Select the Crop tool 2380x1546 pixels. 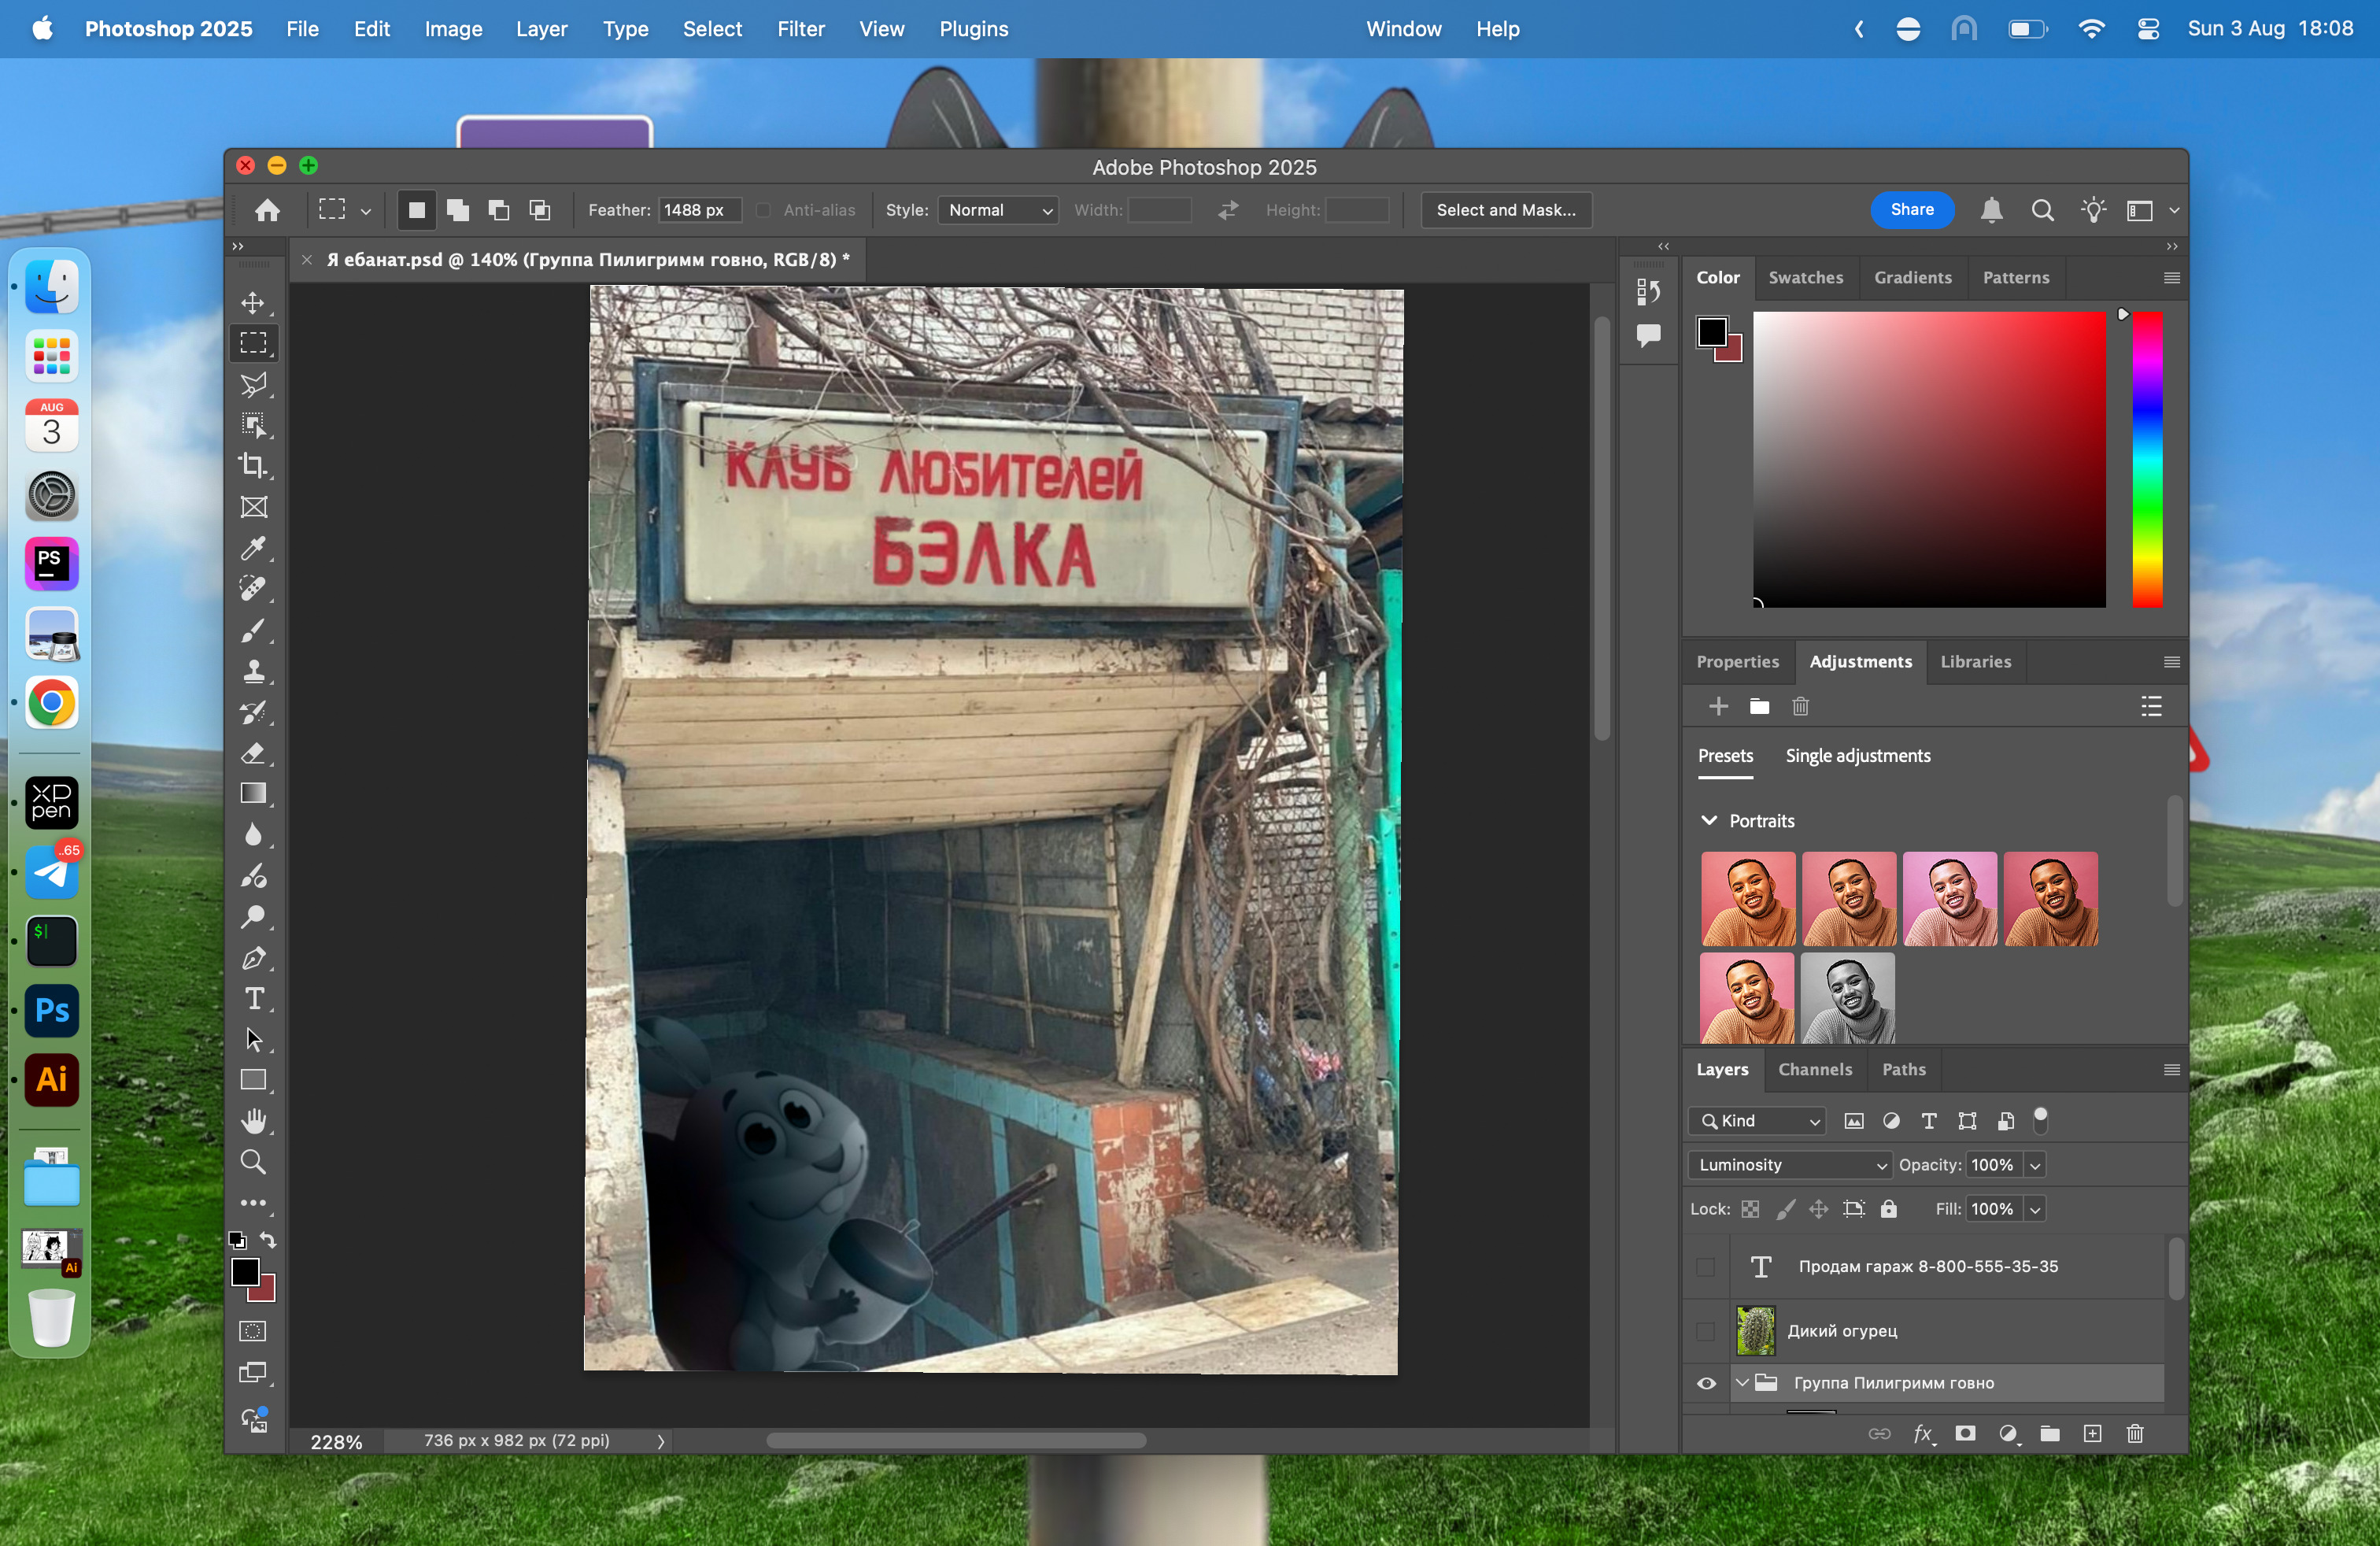(x=253, y=466)
